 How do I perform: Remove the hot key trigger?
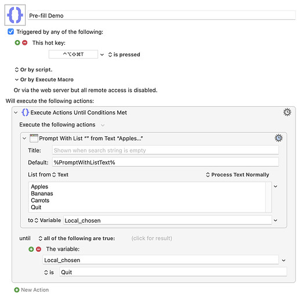(x=25, y=42)
